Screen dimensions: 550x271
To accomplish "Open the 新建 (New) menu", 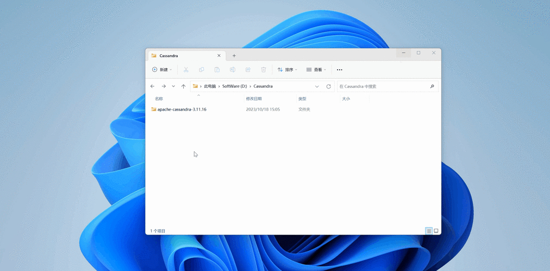I will [162, 69].
